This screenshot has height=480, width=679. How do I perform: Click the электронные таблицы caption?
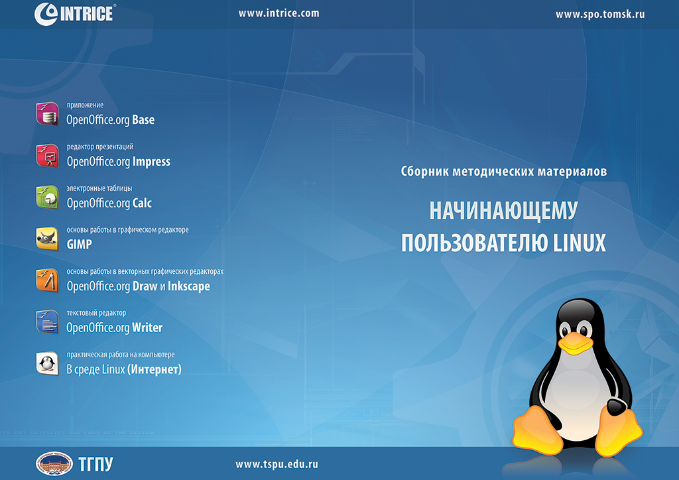click(99, 188)
